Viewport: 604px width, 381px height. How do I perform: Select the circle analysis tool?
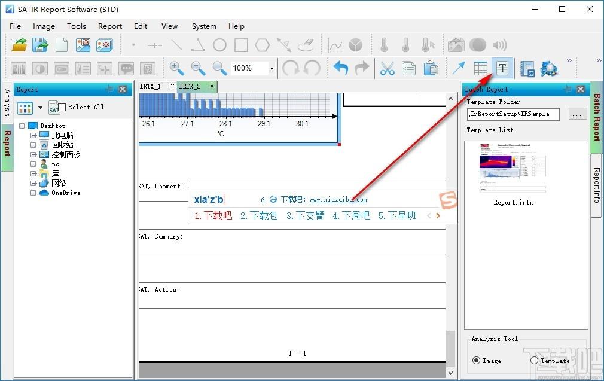(x=219, y=45)
